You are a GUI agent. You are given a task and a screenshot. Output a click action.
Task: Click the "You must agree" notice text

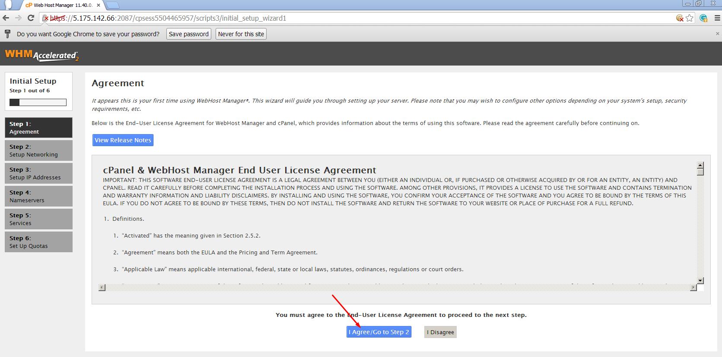point(401,315)
